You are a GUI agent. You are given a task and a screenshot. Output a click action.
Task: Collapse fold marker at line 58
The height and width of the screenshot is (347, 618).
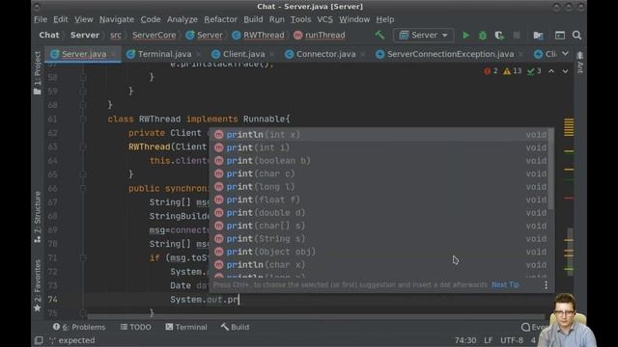83,77
